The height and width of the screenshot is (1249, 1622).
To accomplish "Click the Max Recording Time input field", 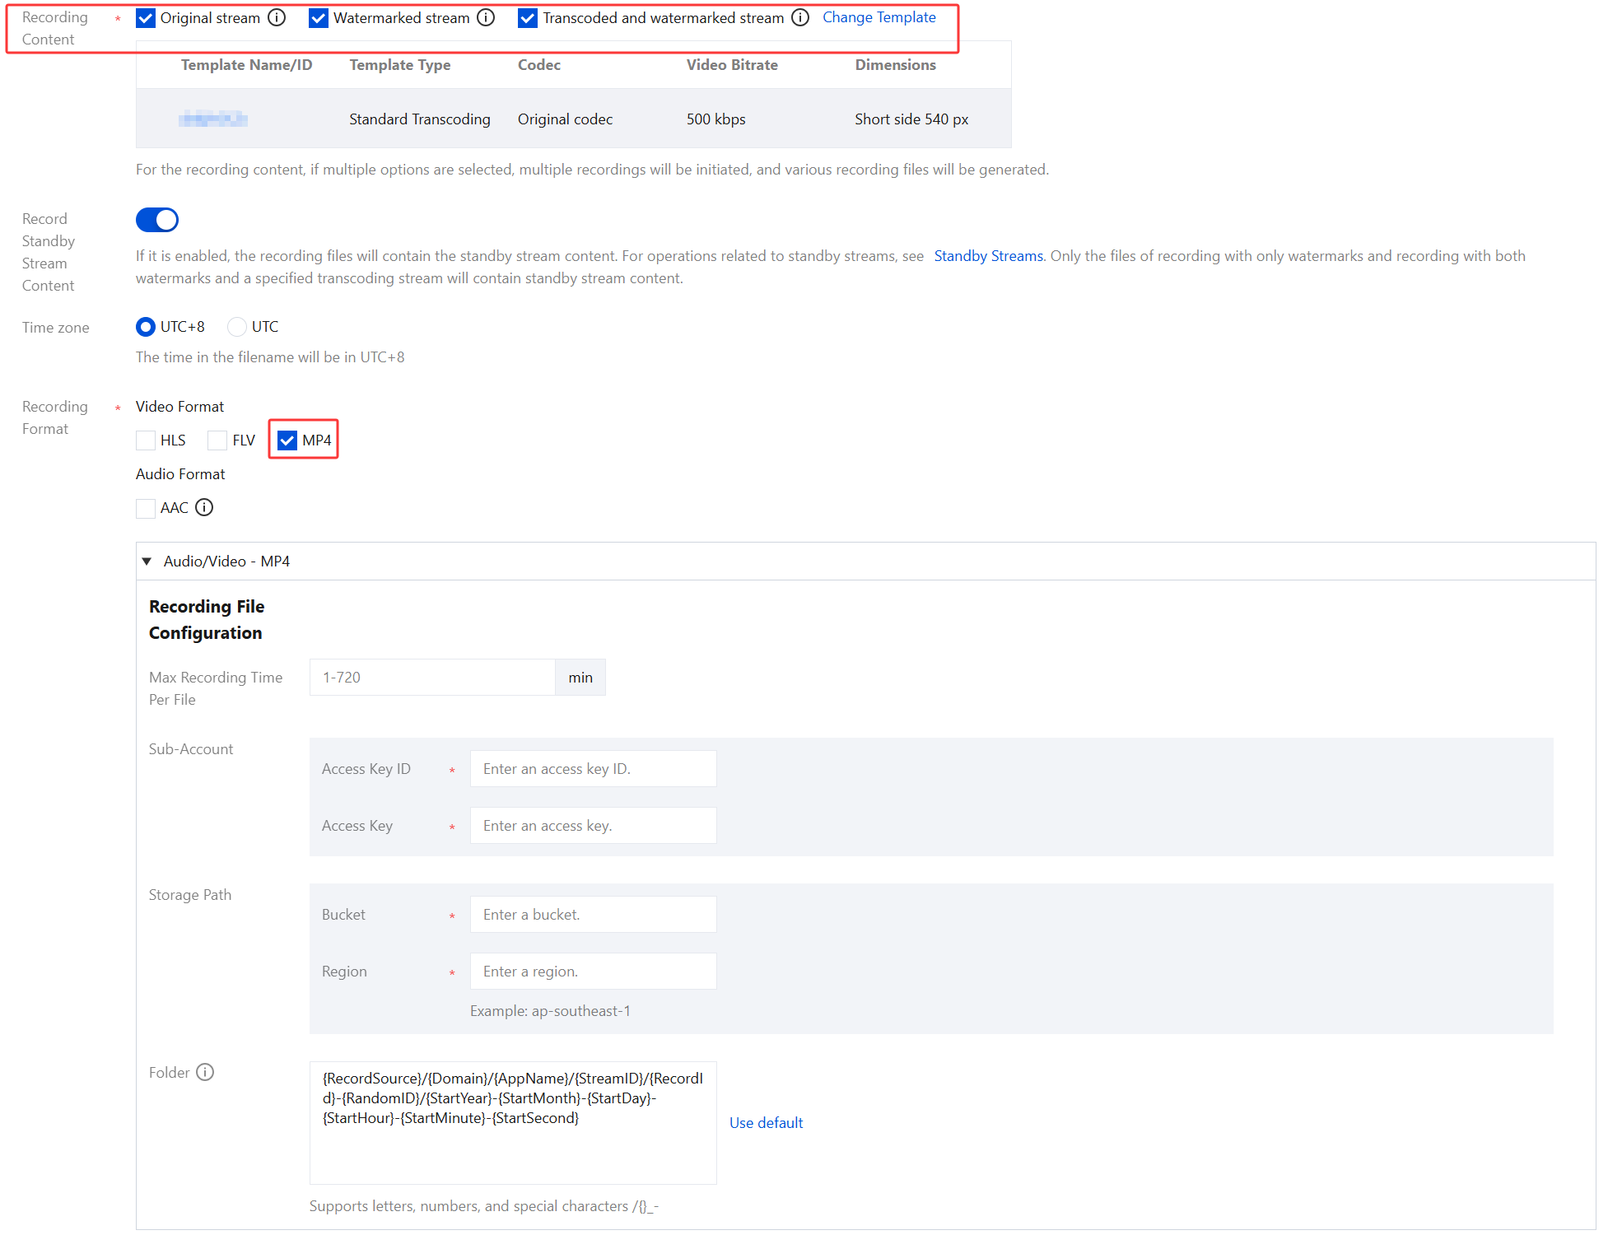I will coord(432,678).
